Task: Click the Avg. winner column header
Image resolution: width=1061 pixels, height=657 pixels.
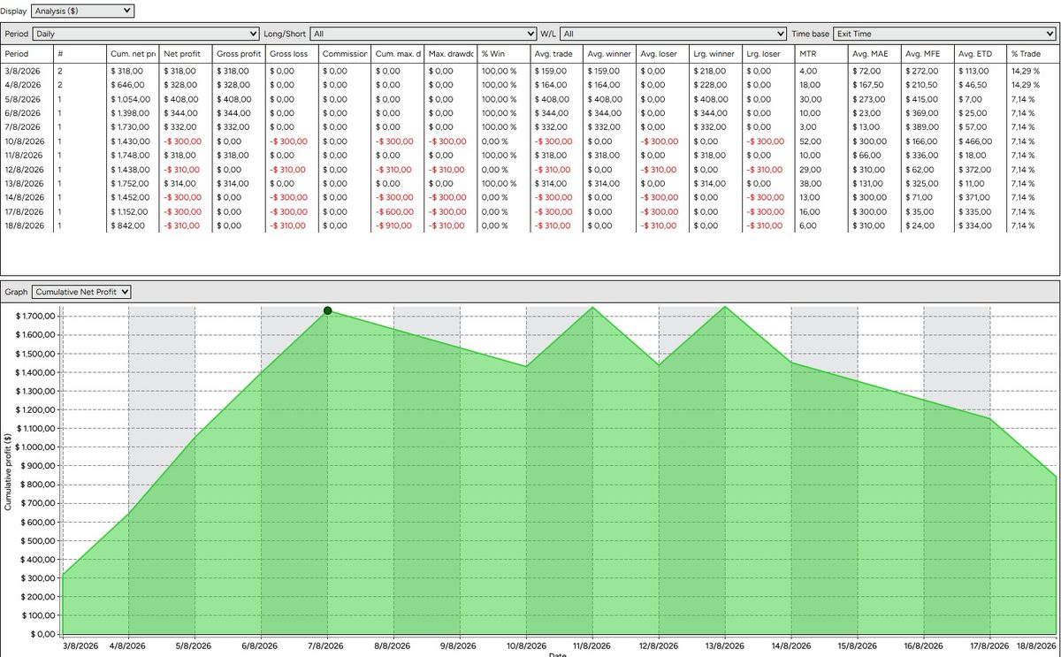Action: (610, 54)
